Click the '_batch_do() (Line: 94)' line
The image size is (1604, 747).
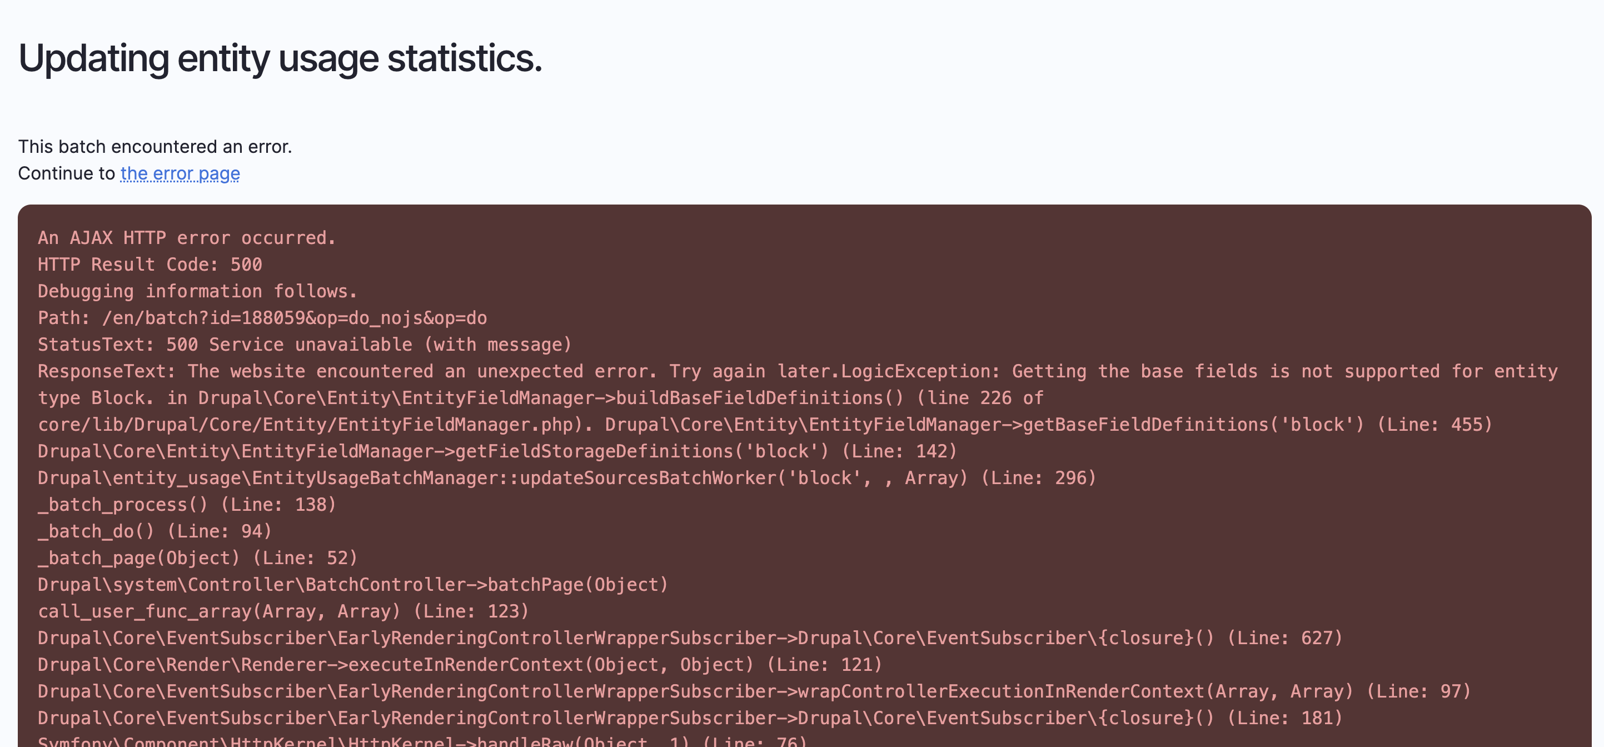point(155,531)
